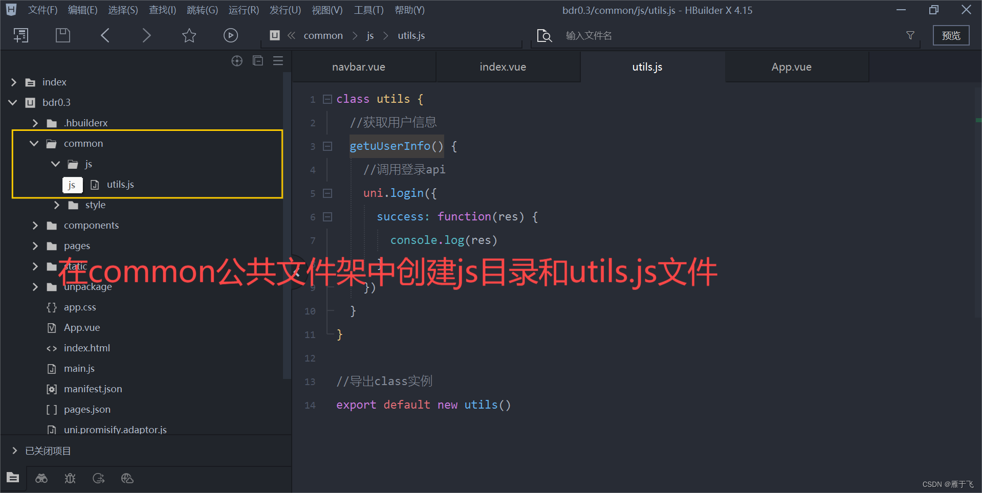Go forward with the right arrow icon
The image size is (982, 493).
click(146, 35)
